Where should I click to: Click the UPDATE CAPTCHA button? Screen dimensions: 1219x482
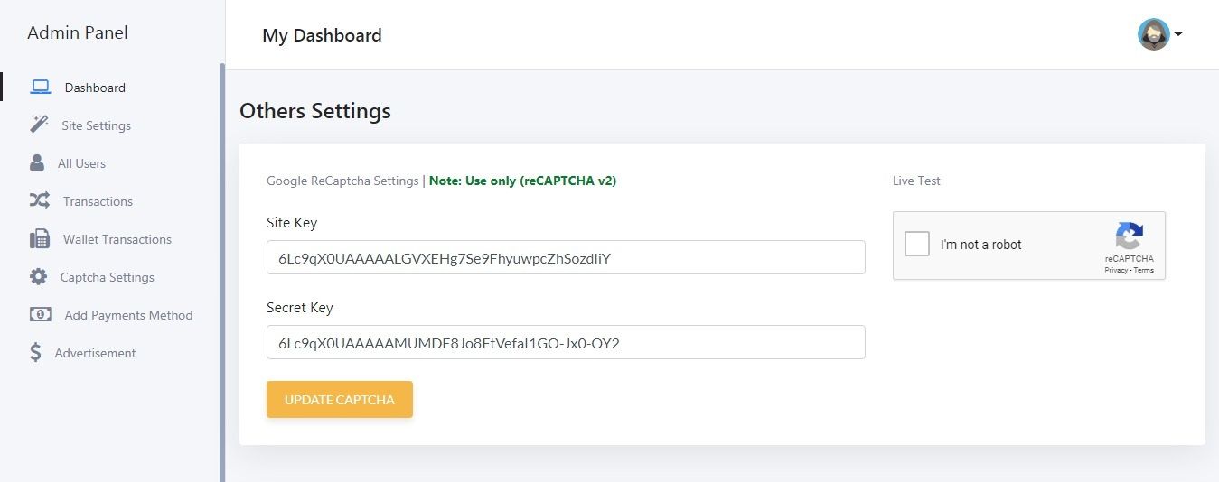(x=340, y=399)
